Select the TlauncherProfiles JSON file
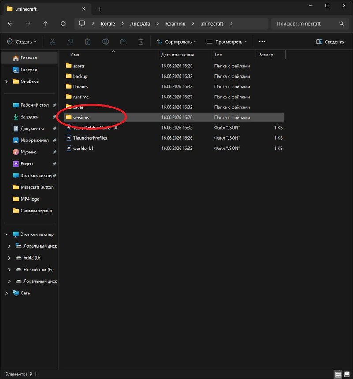 click(x=174, y=138)
